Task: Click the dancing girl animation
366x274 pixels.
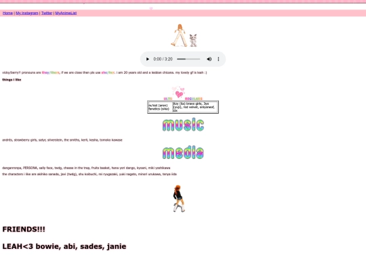Action: tap(179, 198)
